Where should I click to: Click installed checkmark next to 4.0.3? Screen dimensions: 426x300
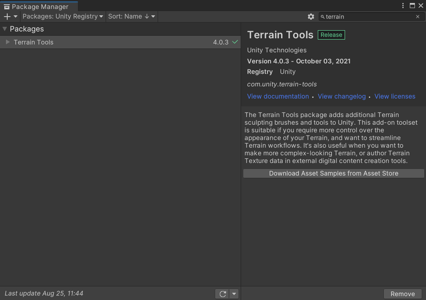235,42
